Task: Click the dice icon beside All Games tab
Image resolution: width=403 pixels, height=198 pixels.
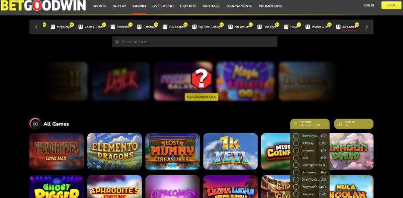Action: point(338,27)
